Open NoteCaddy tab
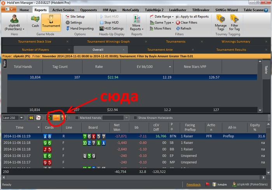The height and width of the screenshot is (190, 272). point(131,10)
